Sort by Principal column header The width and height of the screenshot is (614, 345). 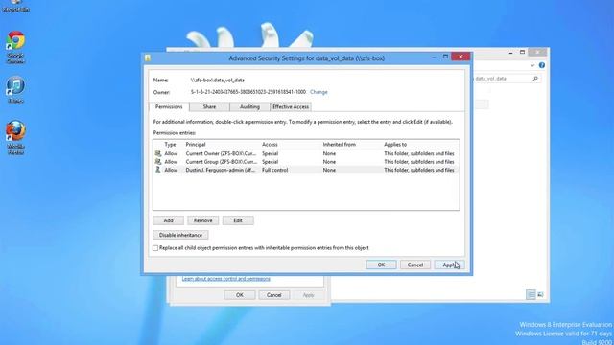point(196,145)
